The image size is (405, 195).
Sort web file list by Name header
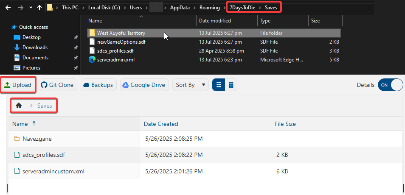[20, 124]
